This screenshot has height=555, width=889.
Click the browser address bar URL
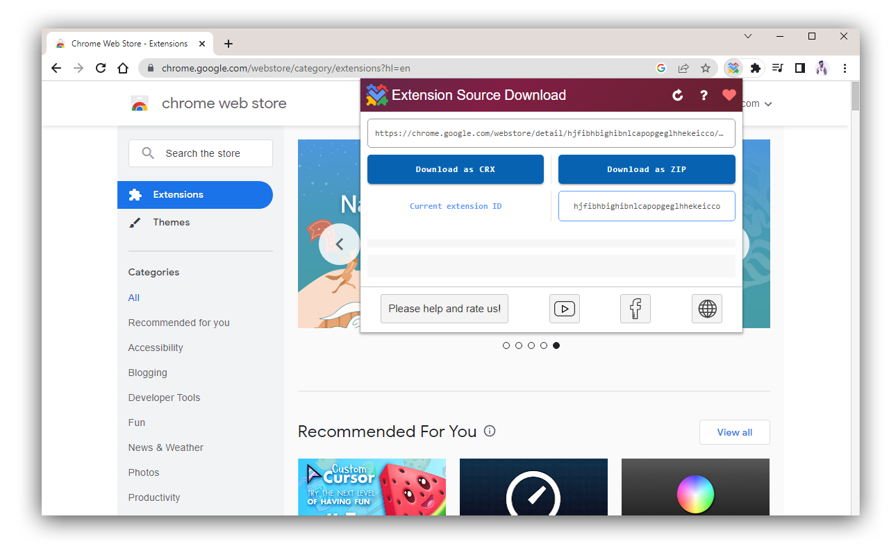pyautogui.click(x=286, y=68)
